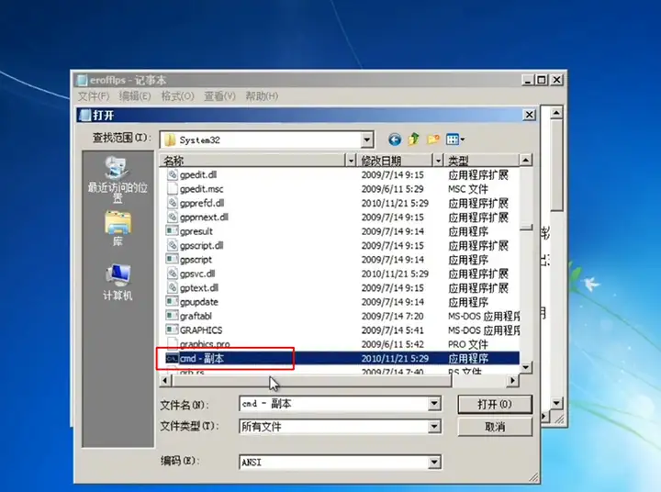Click the 所有文件 file type field
This screenshot has height=492, width=661.
(334, 427)
